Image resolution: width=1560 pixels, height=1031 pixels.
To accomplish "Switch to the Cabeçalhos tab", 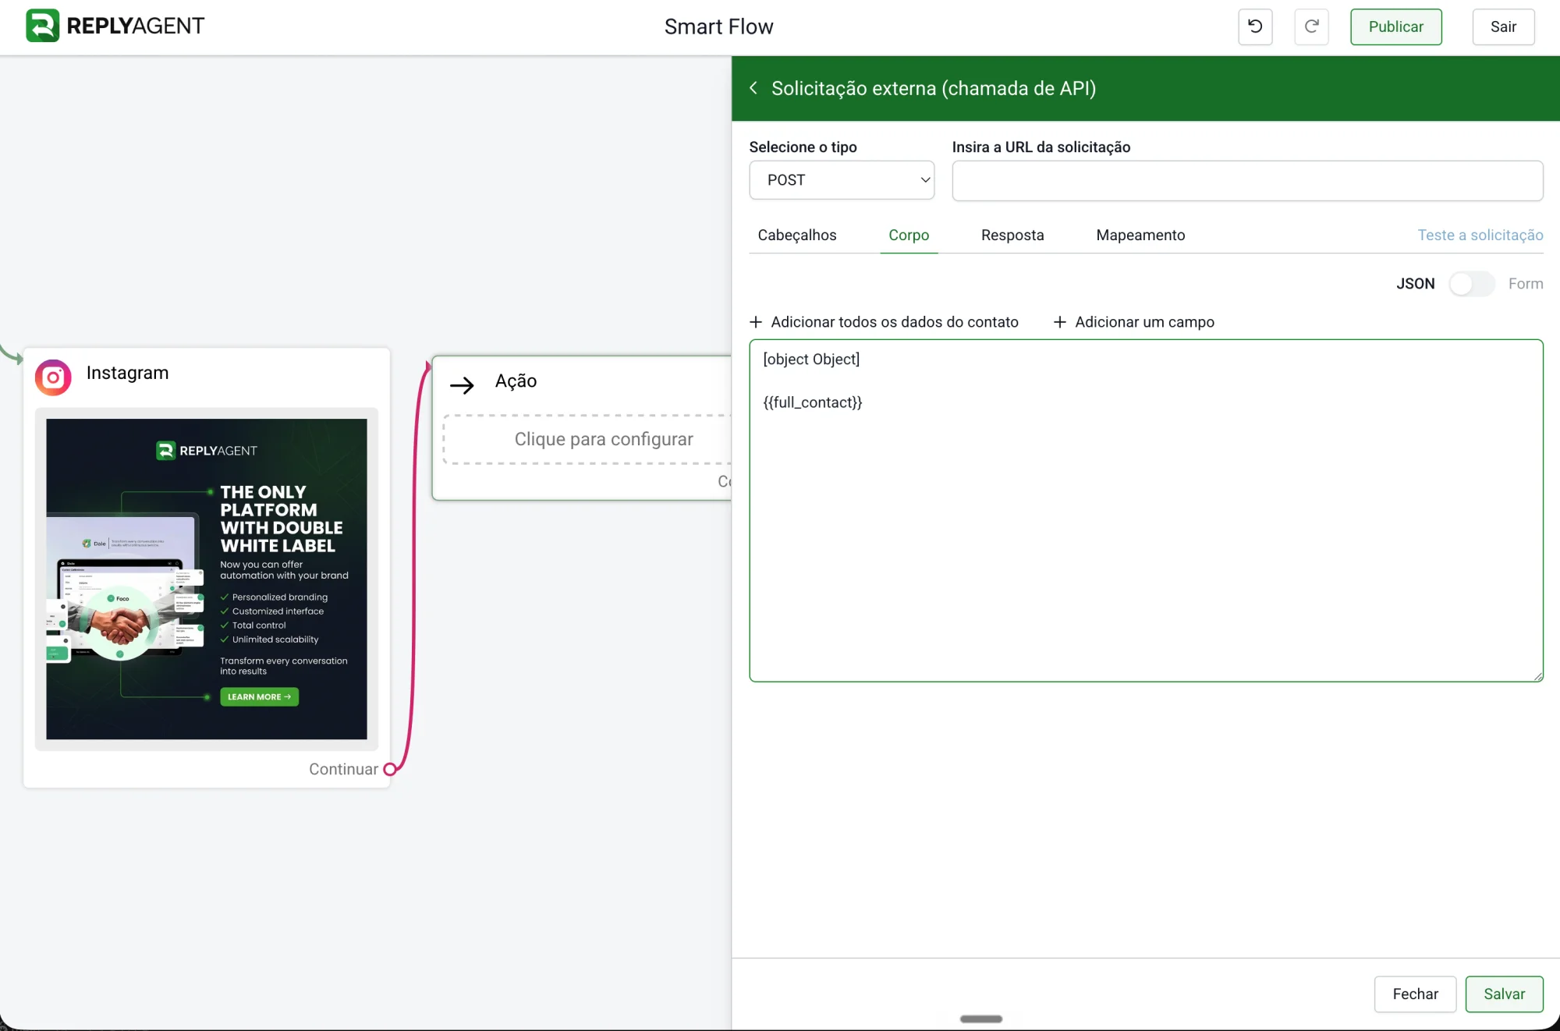I will [x=797, y=236].
